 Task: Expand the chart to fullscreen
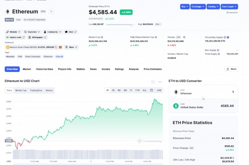click(153, 82)
